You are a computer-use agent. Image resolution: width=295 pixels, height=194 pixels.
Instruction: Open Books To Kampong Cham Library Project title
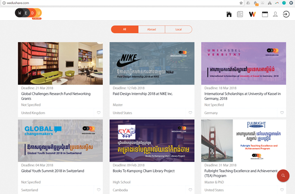144,171
